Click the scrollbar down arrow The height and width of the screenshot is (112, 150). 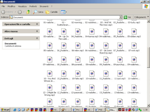(x=148, y=105)
